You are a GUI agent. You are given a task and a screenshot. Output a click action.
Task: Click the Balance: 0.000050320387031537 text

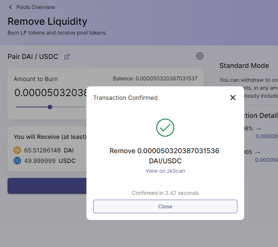[x=155, y=78]
